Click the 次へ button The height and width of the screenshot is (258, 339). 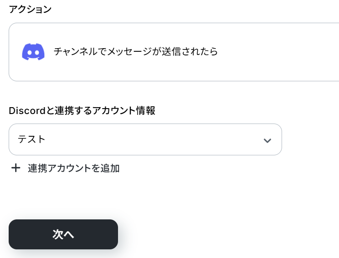[63, 234]
